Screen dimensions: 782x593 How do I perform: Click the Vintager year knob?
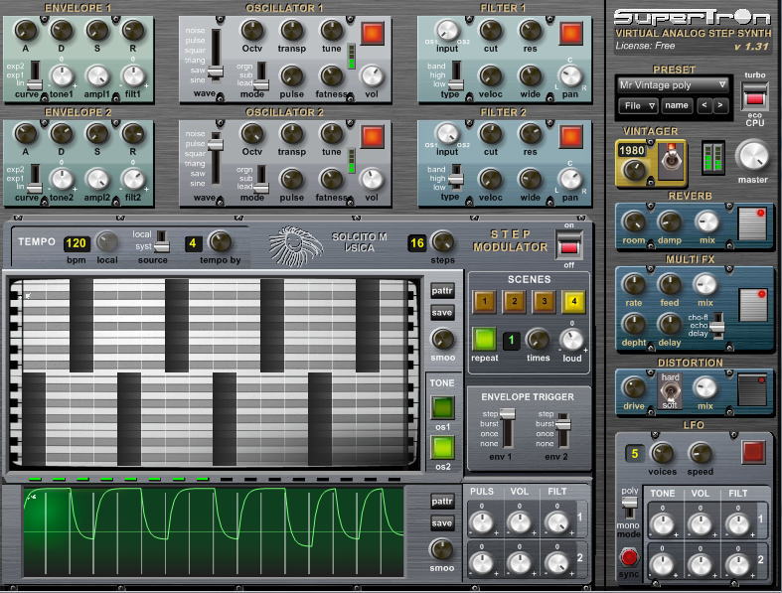tap(633, 170)
